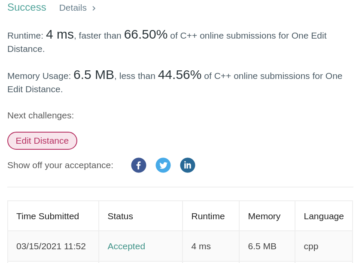
Task: Share acceptance on LinkedIn icon
Action: coord(188,165)
